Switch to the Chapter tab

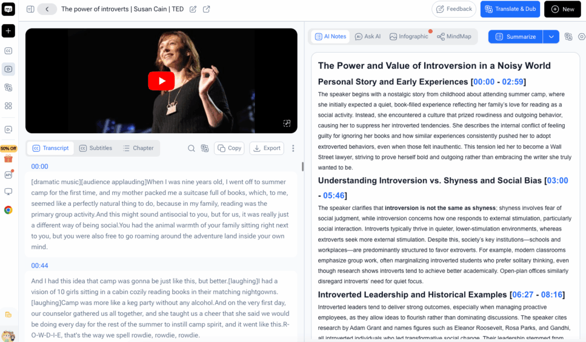(x=138, y=148)
